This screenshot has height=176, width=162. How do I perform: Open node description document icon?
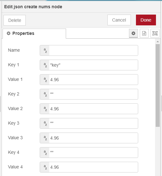[x=144, y=33]
